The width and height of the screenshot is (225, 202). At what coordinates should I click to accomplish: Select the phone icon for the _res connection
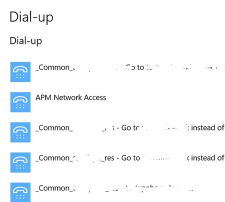point(20,162)
